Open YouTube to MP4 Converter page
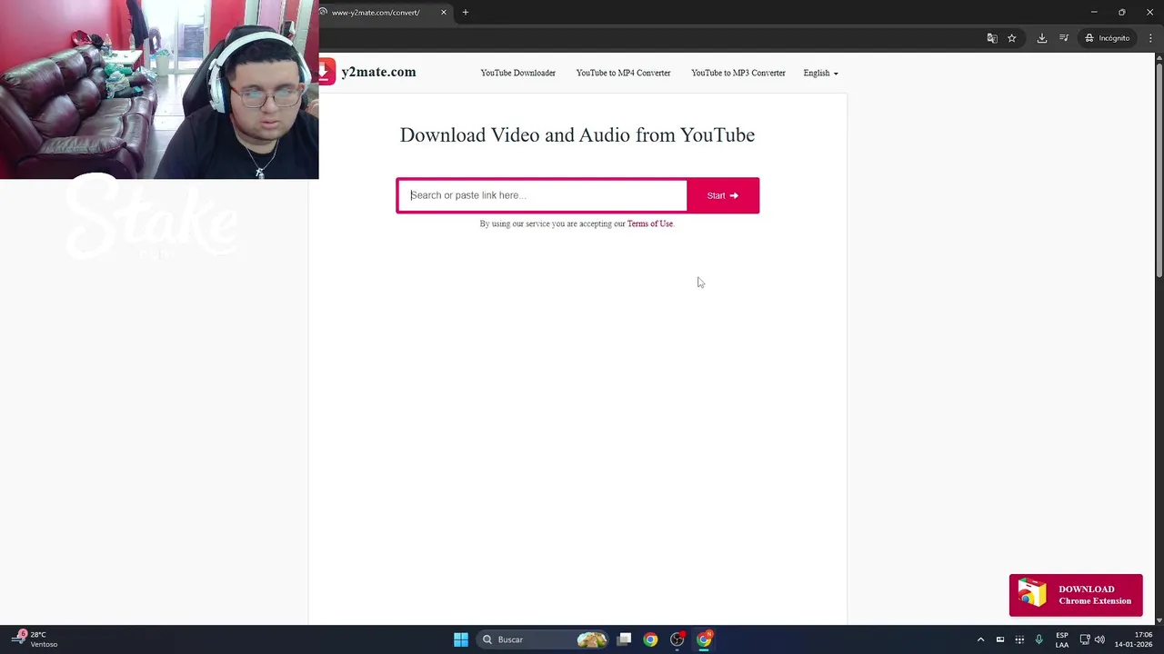This screenshot has height=654, width=1164. [623, 73]
